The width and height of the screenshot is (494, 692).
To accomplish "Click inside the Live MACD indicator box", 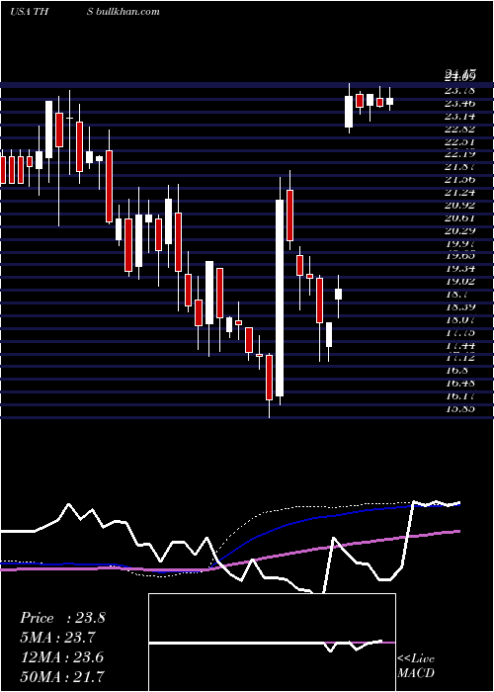I will pos(272,643).
